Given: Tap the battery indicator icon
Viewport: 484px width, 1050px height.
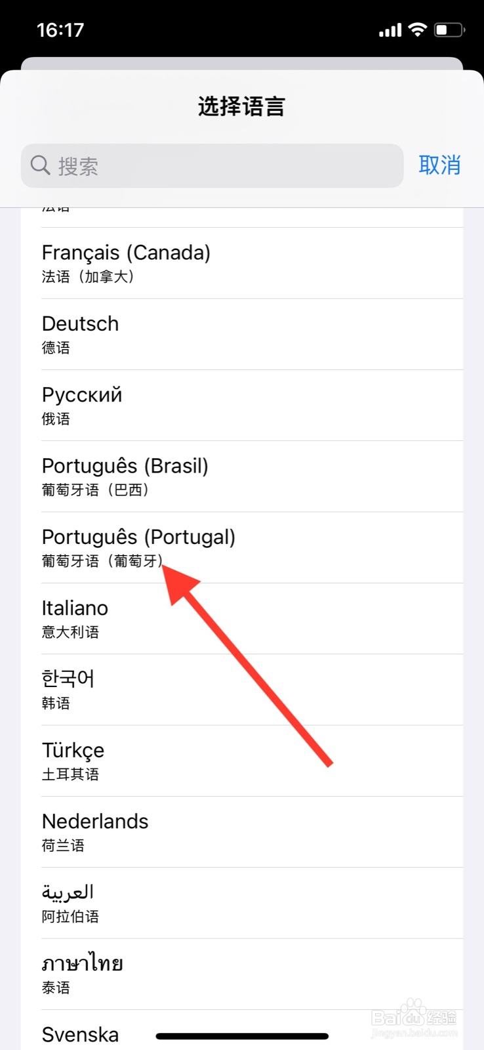Looking at the screenshot, I should [x=449, y=30].
